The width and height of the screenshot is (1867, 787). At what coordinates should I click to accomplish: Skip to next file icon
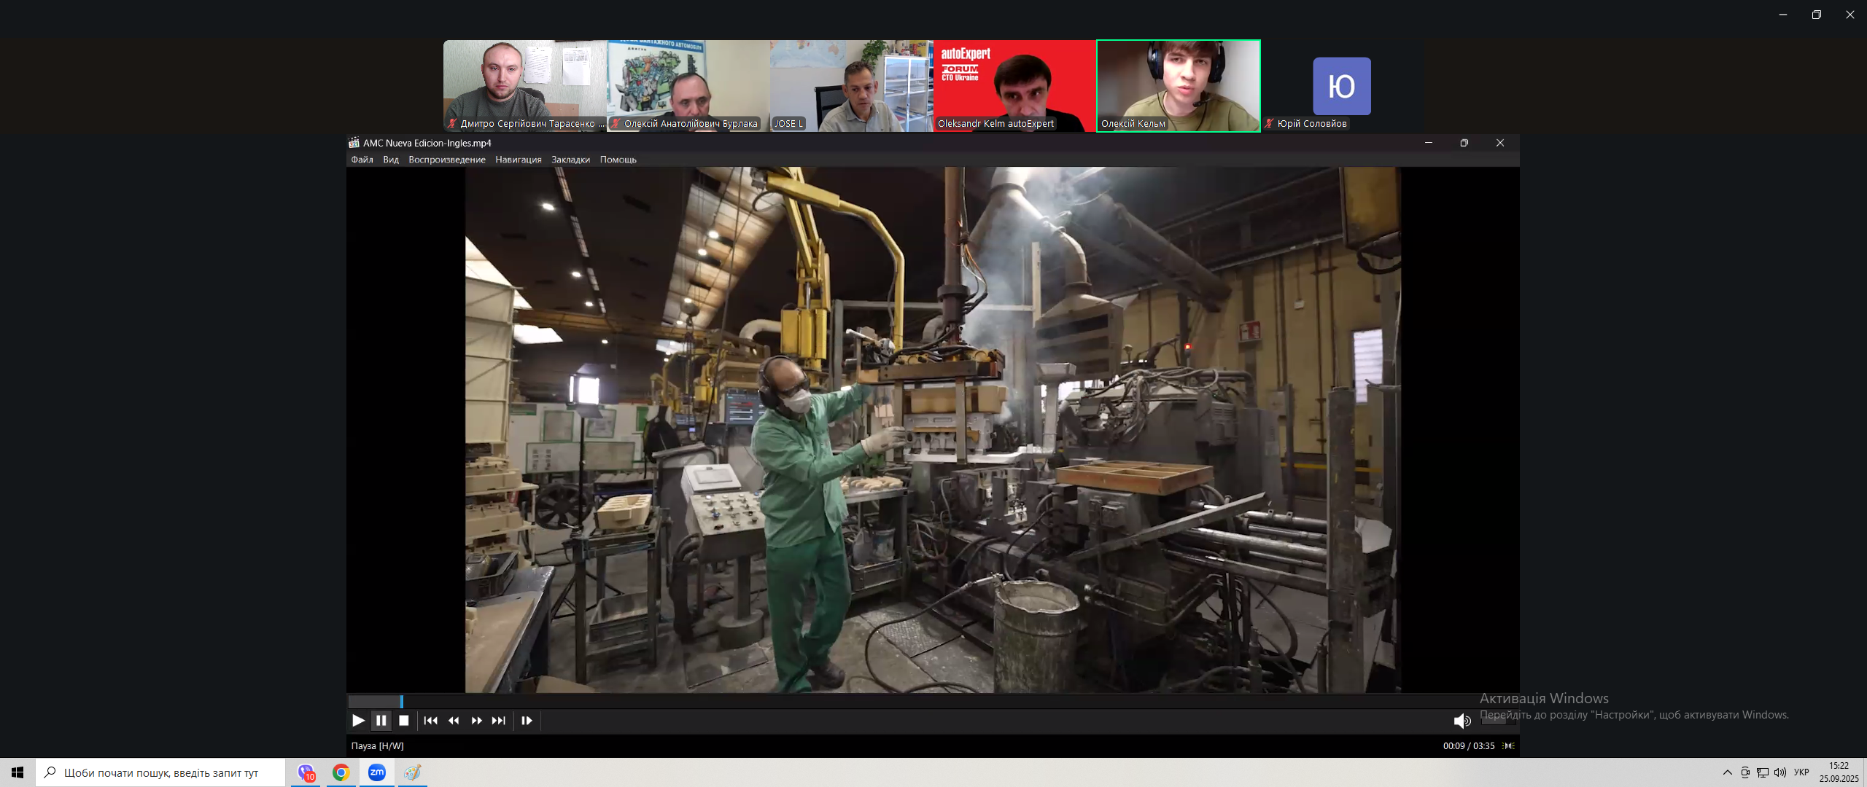[x=499, y=721]
